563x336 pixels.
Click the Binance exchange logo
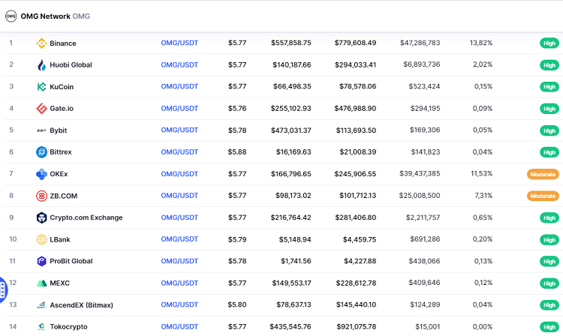tap(42, 43)
